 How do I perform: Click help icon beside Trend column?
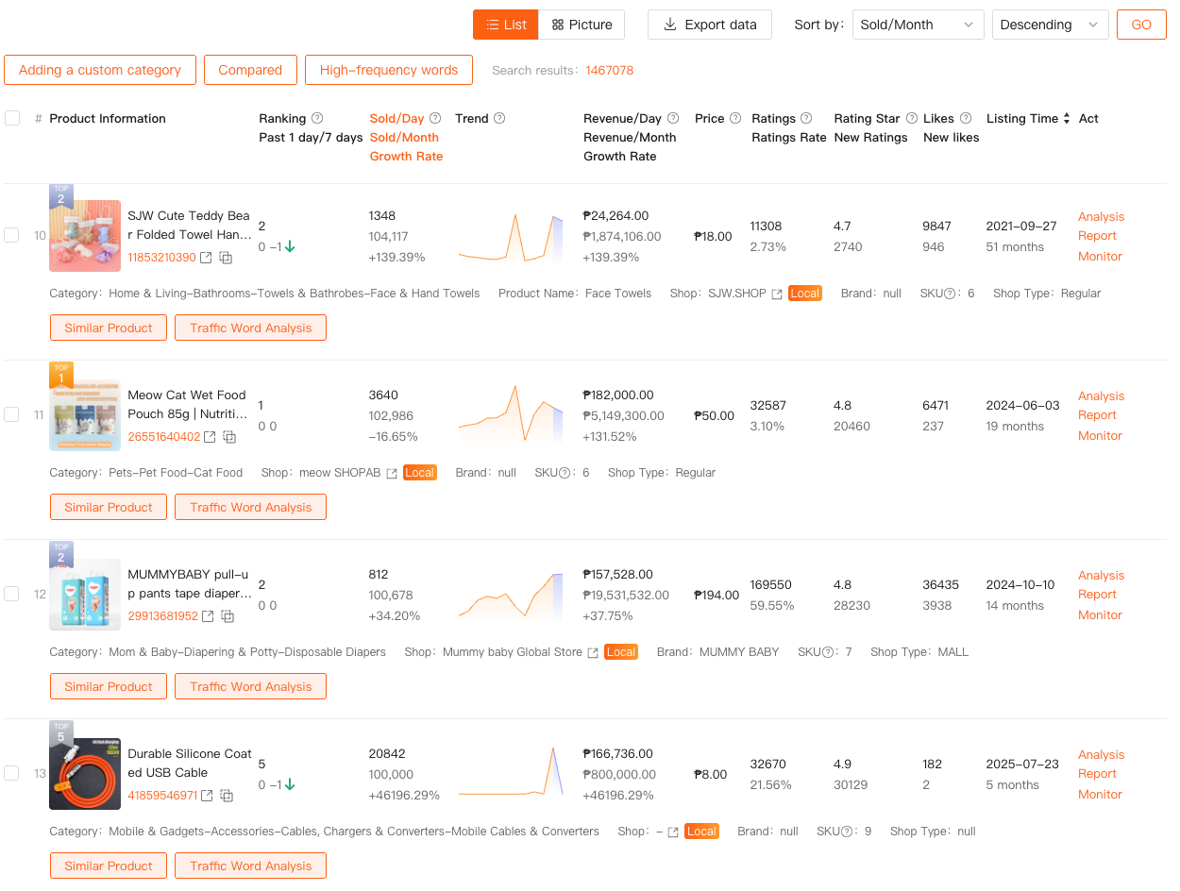(x=499, y=119)
